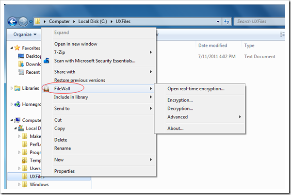Choose Open real-time encryption

(x=200, y=89)
